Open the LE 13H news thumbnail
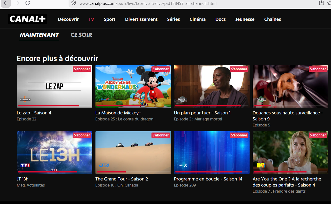Viewport: 331px width, 204px height. (x=55, y=153)
